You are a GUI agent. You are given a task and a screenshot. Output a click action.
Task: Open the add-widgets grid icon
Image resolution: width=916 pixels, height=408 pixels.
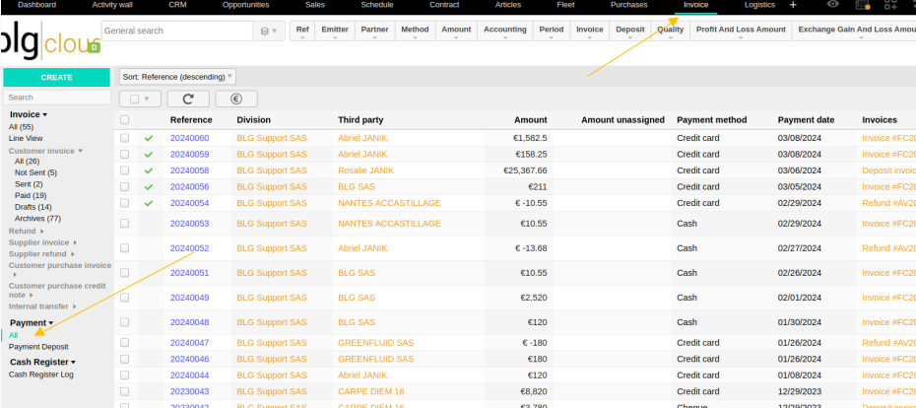pos(890,5)
